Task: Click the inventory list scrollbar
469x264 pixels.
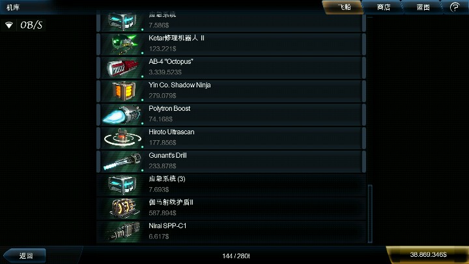Action: coord(370,213)
